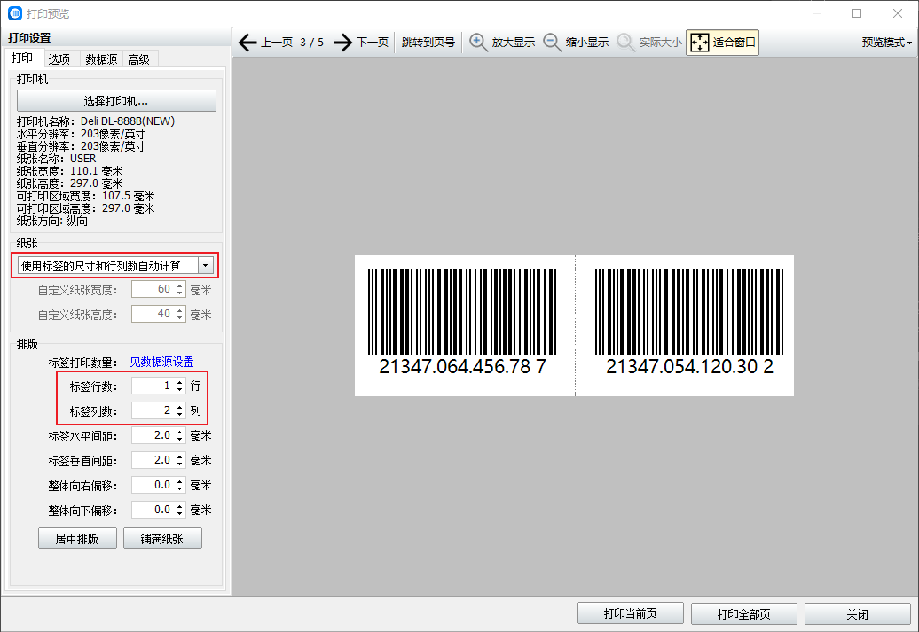Click the actual size magnifier icon
Image resolution: width=919 pixels, height=632 pixels.
click(626, 43)
